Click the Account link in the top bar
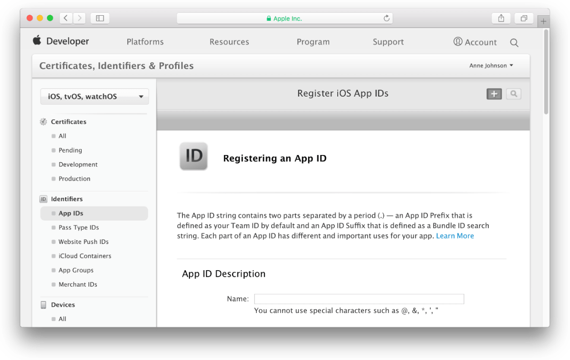This screenshot has width=570, height=360. point(475,42)
